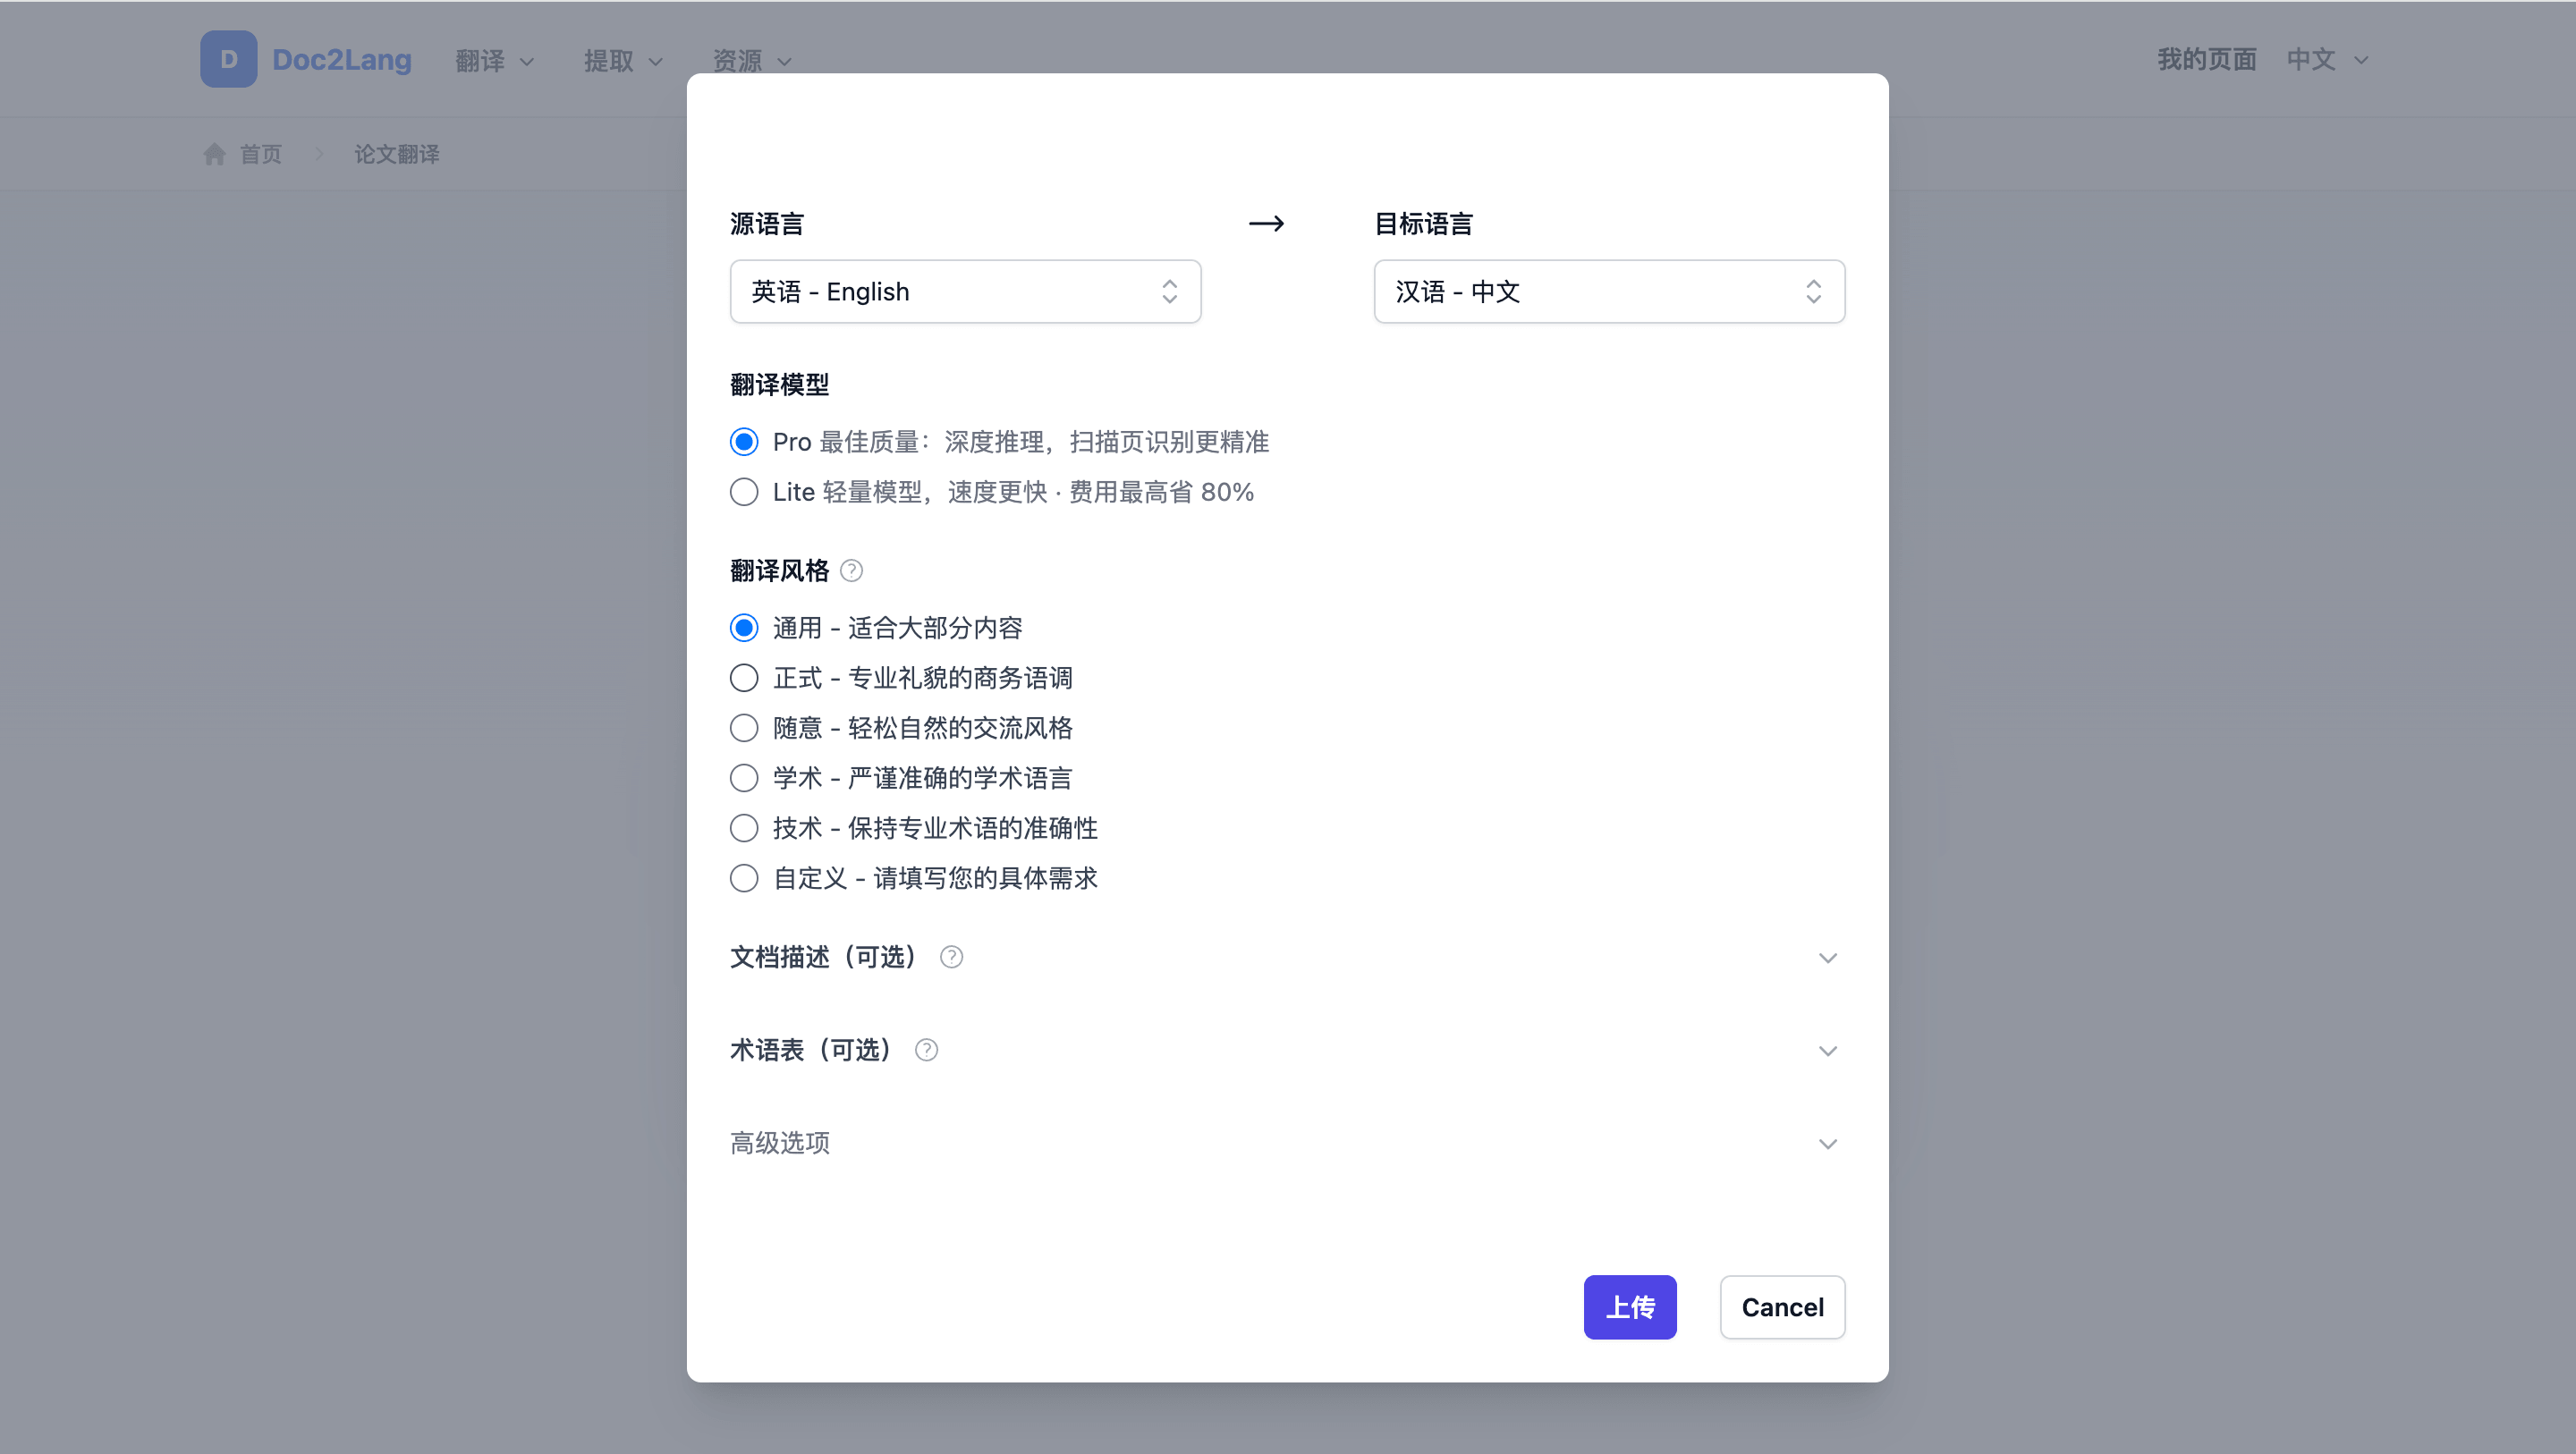Image resolution: width=2576 pixels, height=1454 pixels.
Task: Open the 目标语言 中文 dropdown
Action: (x=1609, y=292)
